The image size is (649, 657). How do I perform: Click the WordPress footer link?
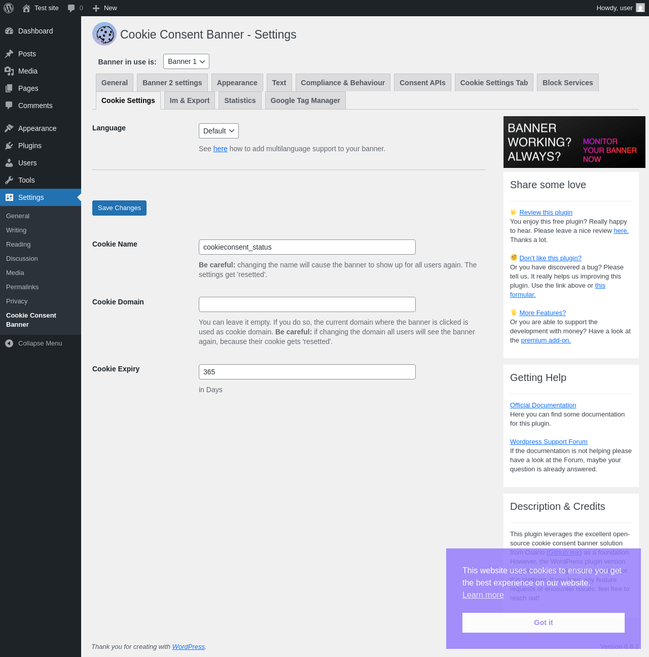tap(189, 647)
